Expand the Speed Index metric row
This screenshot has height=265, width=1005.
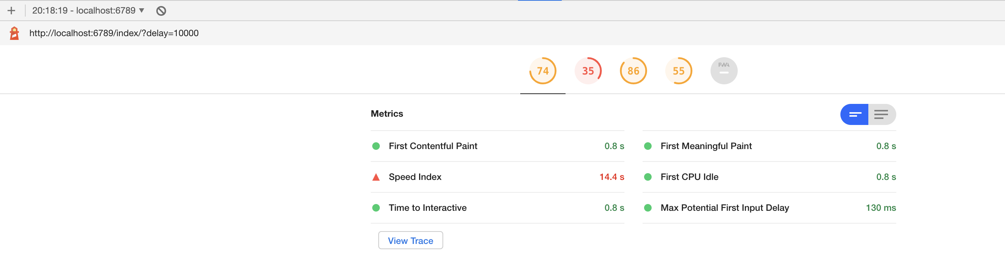coord(415,177)
